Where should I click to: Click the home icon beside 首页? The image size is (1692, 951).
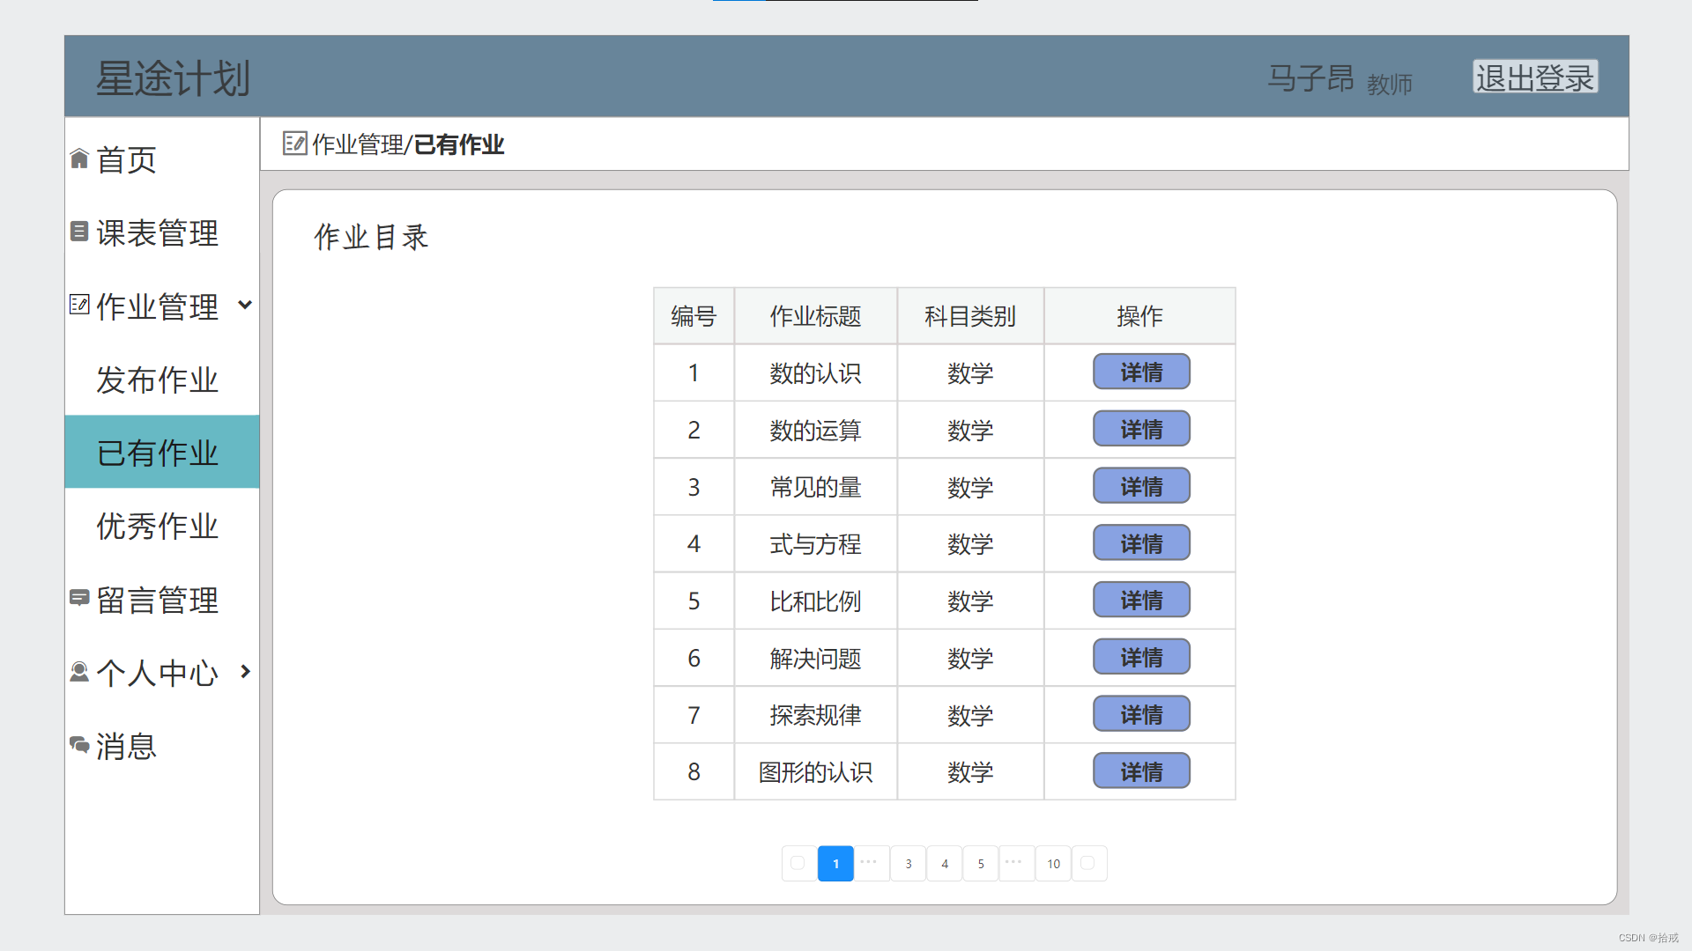[x=79, y=158]
